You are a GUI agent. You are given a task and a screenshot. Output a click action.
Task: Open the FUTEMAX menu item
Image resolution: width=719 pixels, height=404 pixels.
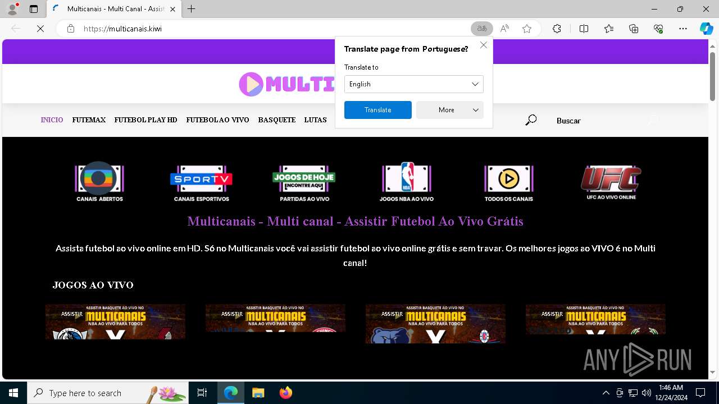89,120
